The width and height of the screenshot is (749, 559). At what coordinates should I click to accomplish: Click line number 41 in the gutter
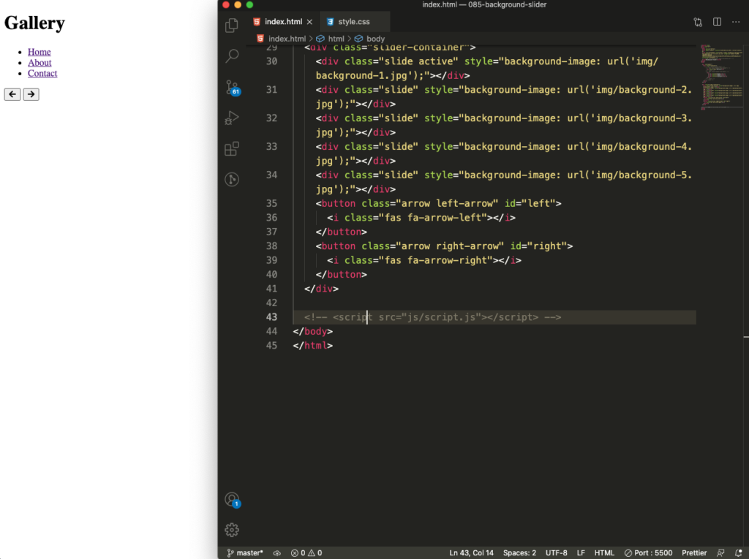271,289
